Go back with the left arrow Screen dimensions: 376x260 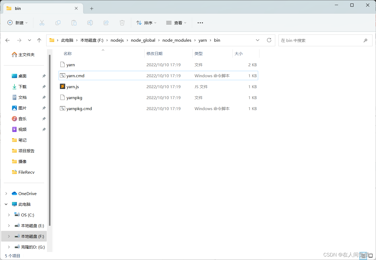point(7,40)
